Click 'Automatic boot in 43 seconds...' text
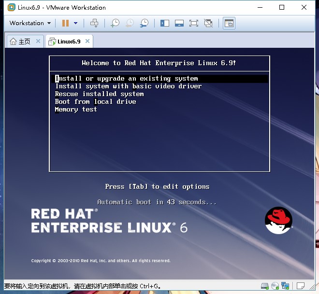This screenshot has width=319, height=294. click(157, 202)
